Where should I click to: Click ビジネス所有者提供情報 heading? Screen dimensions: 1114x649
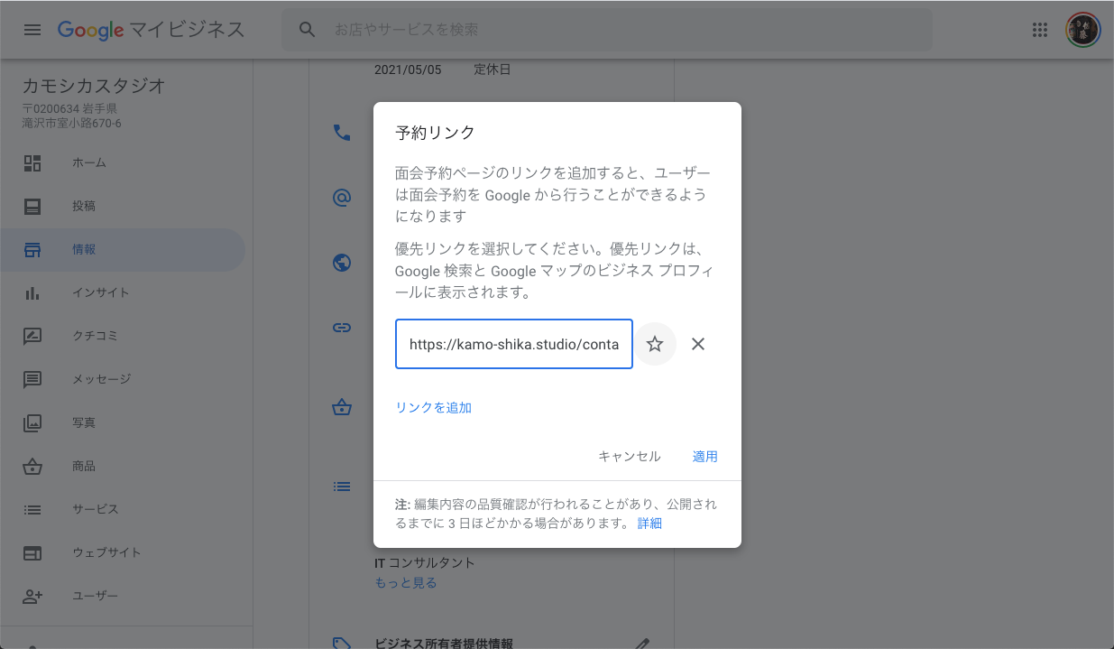click(444, 644)
